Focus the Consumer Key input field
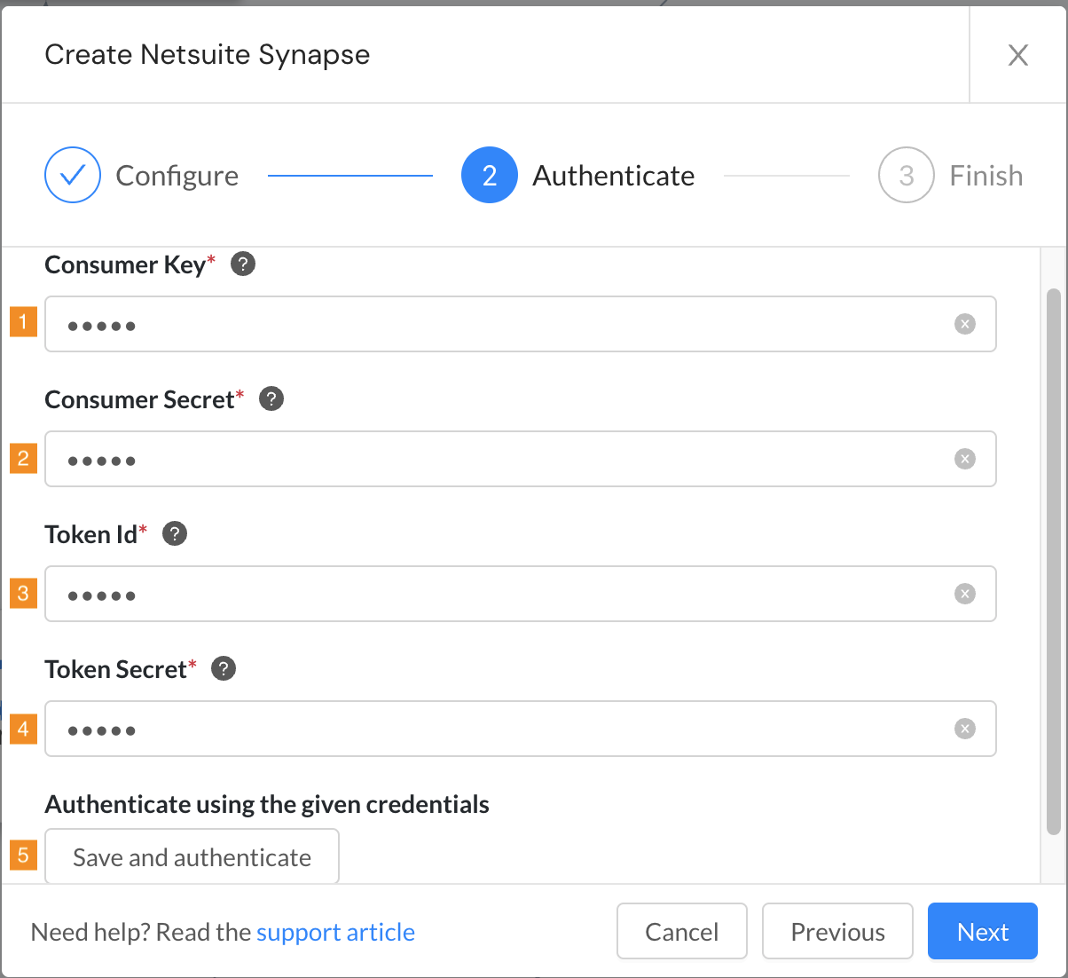 coord(521,324)
